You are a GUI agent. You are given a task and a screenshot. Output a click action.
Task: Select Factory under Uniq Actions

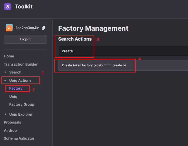(x=16, y=88)
